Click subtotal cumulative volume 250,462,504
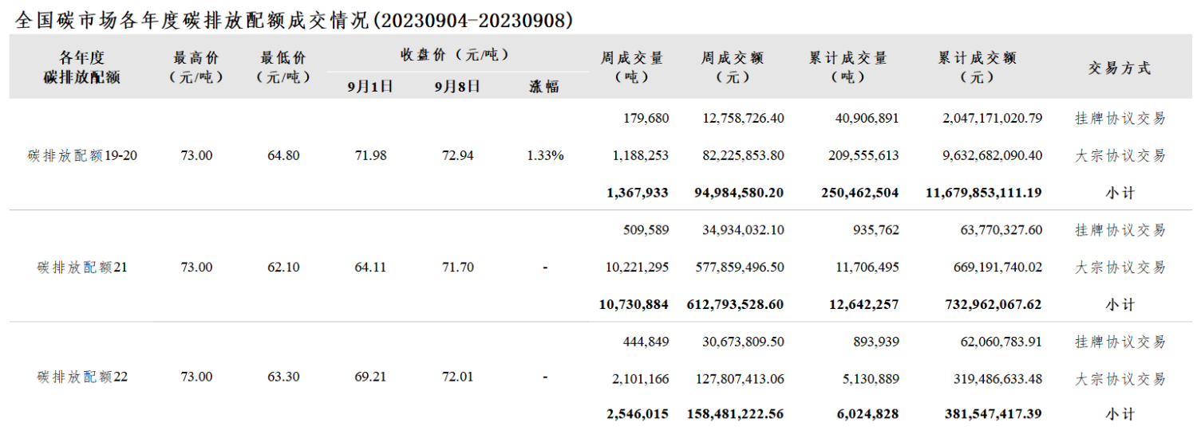1197x430 pixels. pos(859,193)
